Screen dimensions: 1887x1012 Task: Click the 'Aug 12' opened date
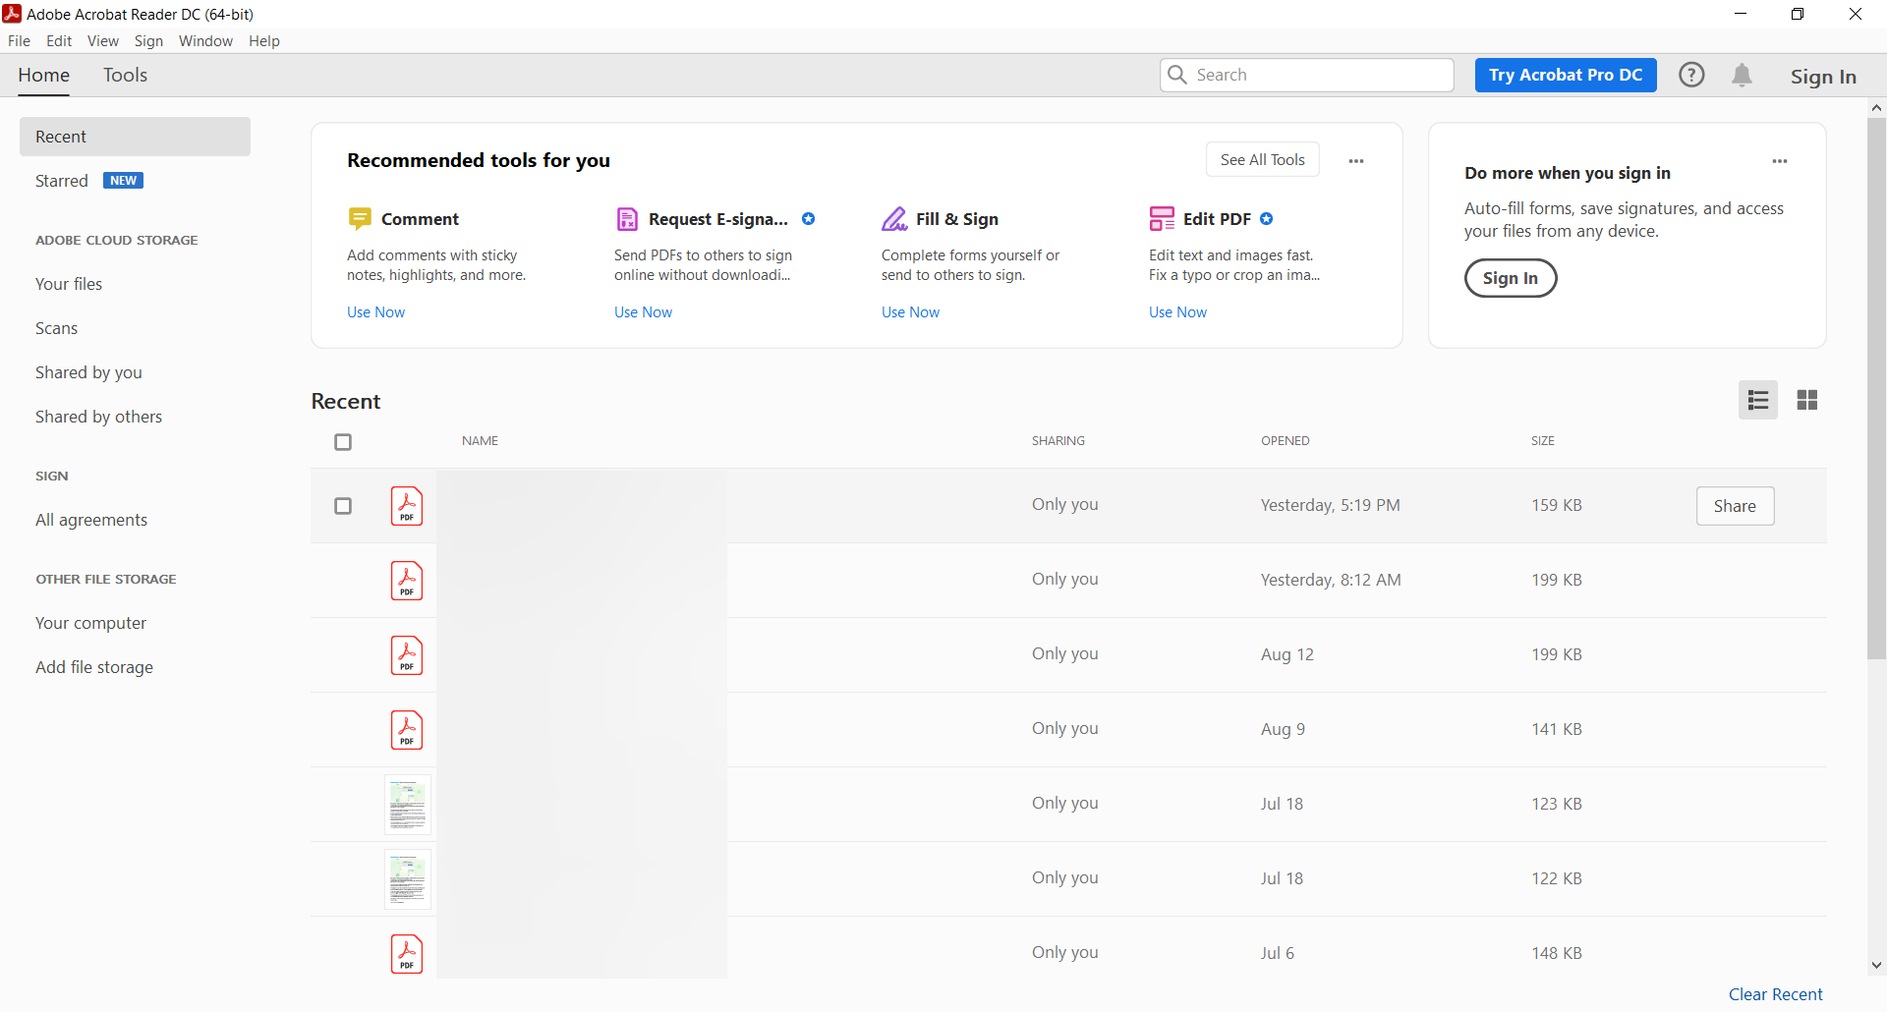point(1287,654)
